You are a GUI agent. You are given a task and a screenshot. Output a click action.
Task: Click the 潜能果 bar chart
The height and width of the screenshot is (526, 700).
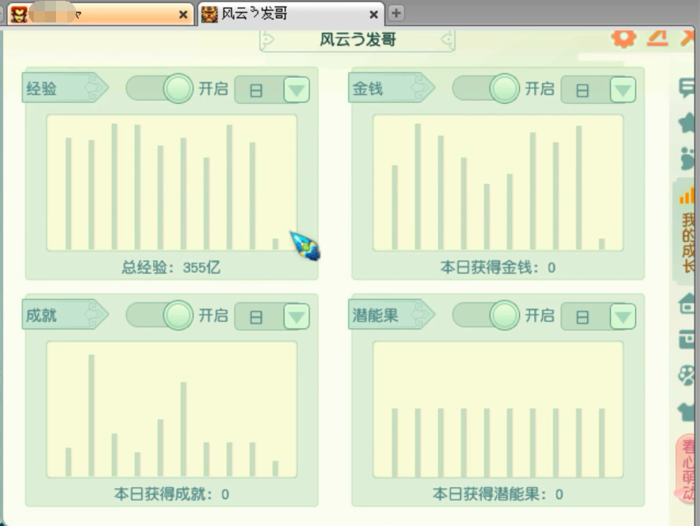coord(498,409)
